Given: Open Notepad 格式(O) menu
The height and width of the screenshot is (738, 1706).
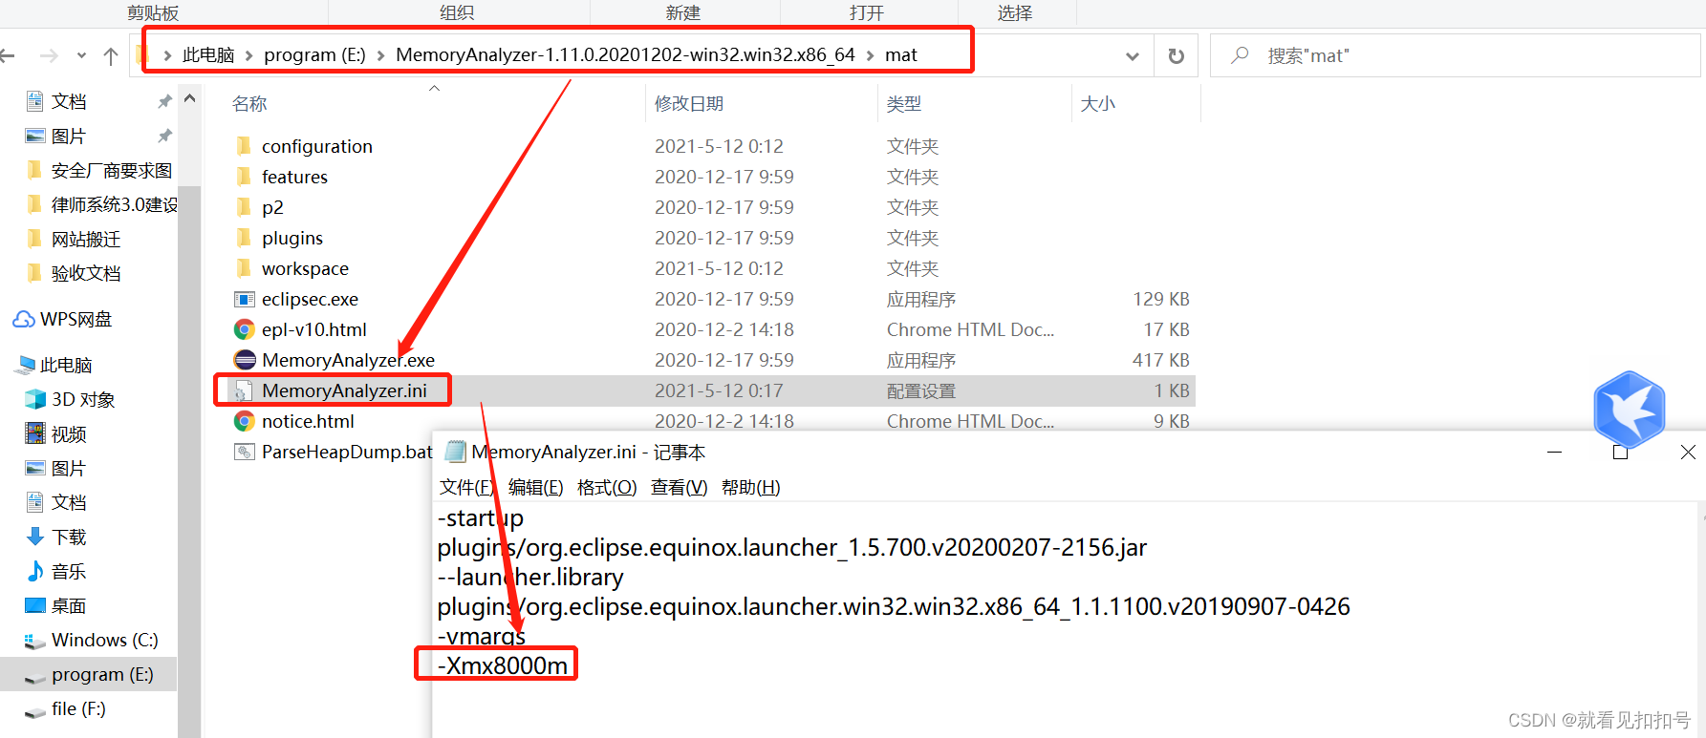Looking at the screenshot, I should pyautogui.click(x=607, y=488).
